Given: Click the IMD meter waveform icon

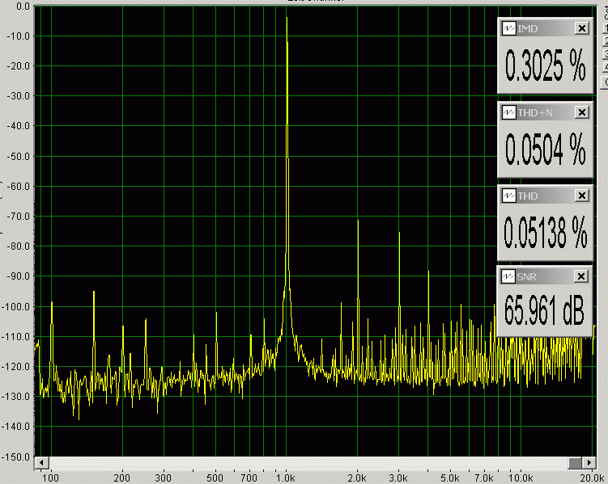Looking at the screenshot, I should (508, 28).
